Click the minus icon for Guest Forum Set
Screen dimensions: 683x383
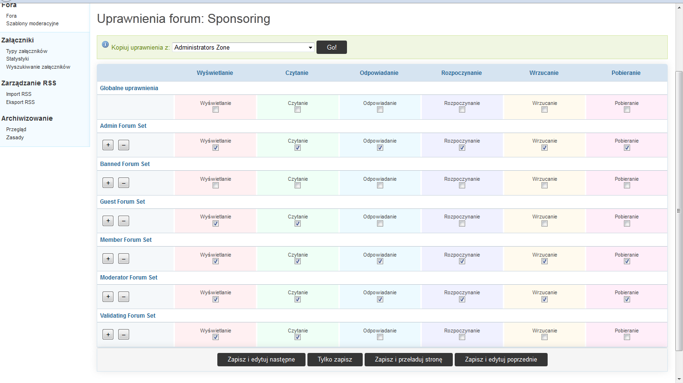click(123, 221)
